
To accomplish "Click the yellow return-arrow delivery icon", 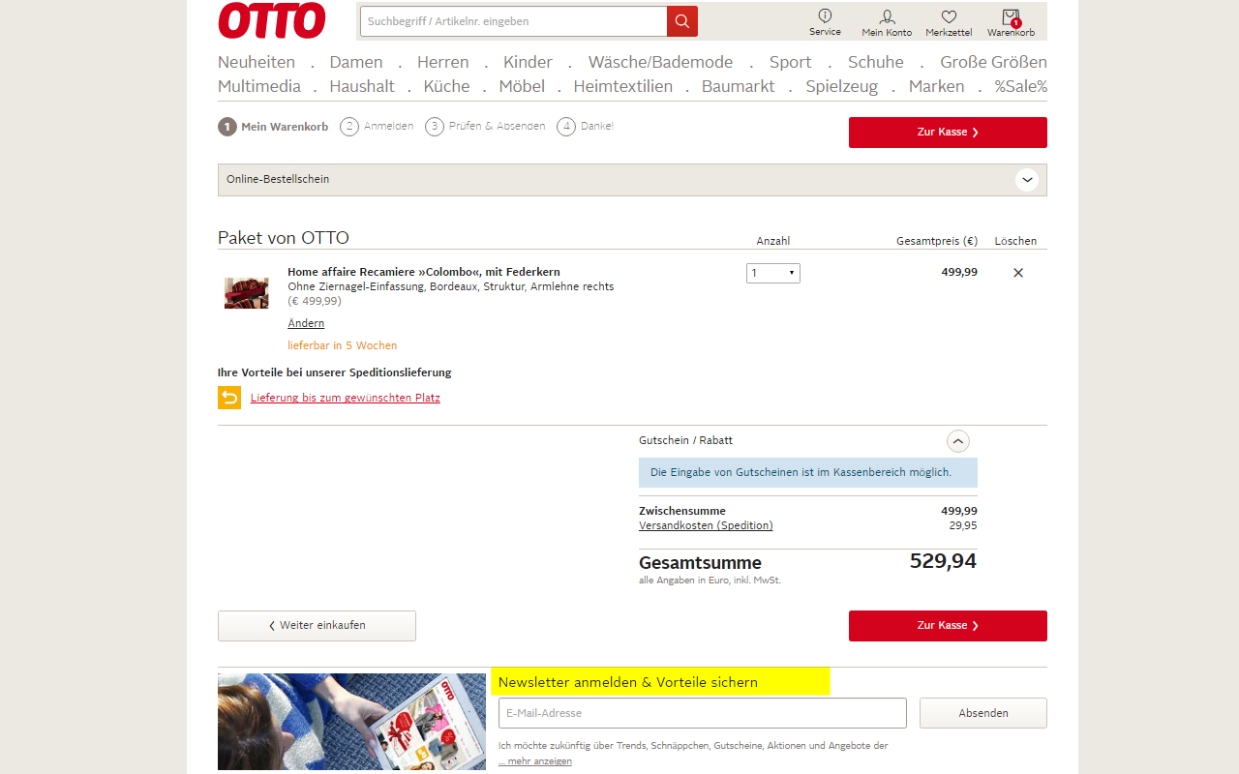I will [x=229, y=398].
